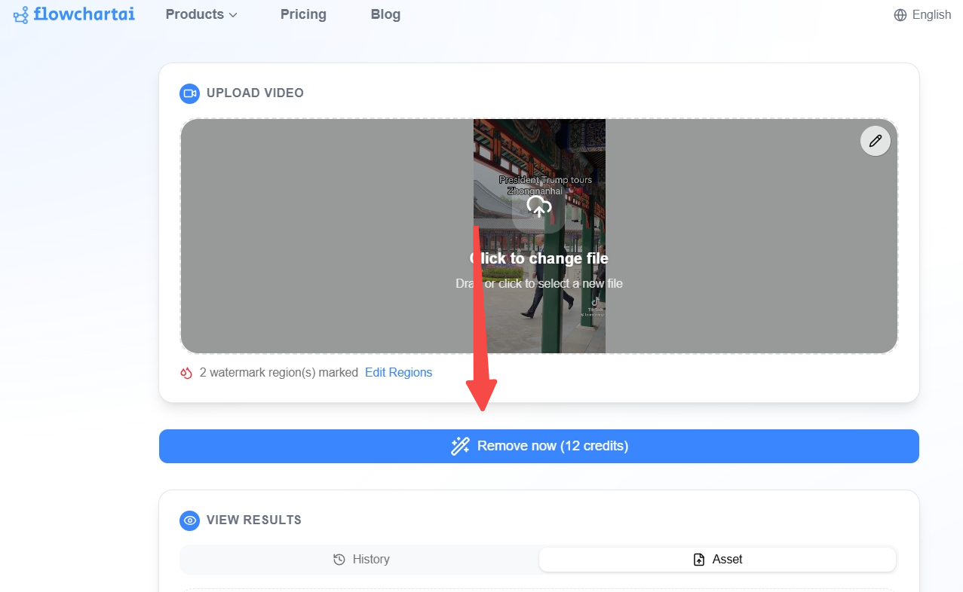Click the uploaded video thumbnail
The image size is (963, 592).
click(x=539, y=236)
